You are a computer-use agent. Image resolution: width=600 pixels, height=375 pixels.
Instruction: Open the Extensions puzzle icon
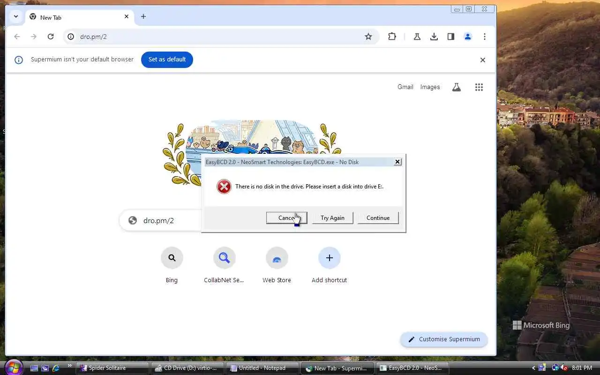coord(392,37)
